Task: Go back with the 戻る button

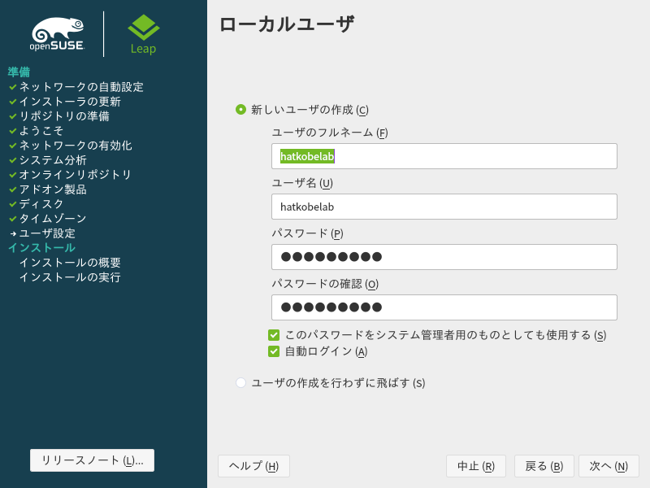Action: pyautogui.click(x=544, y=465)
